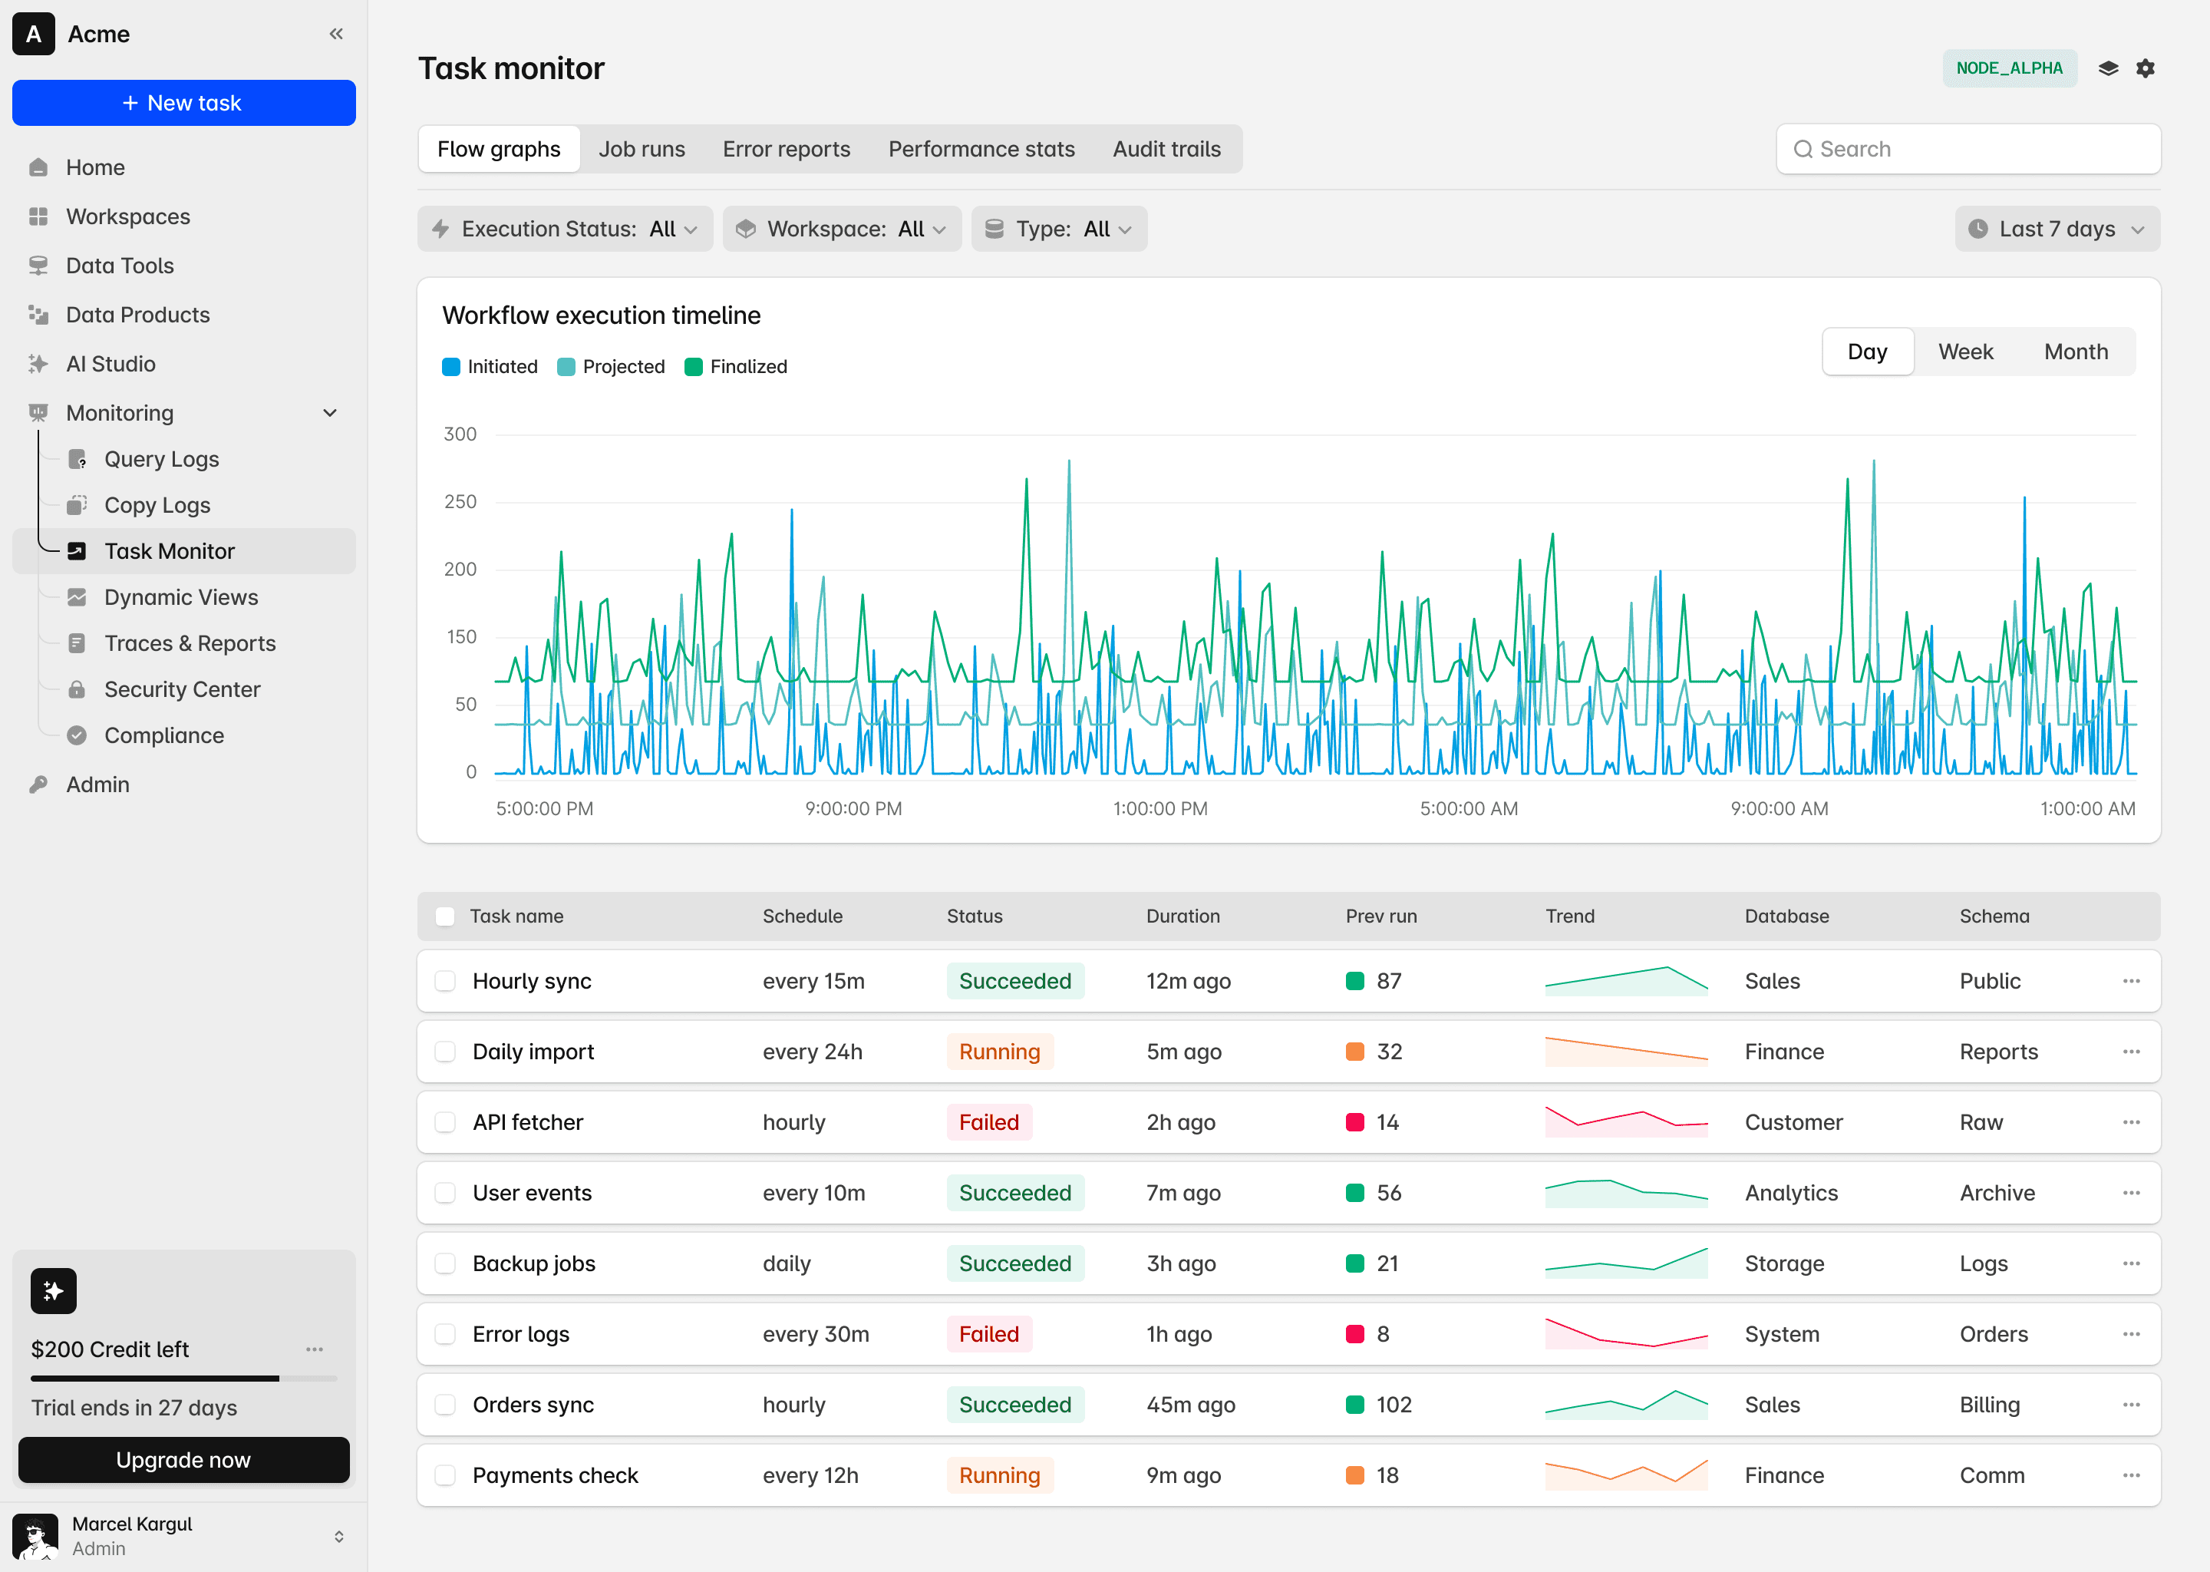Click the layers stack icon near NODE_ALPHA
The width and height of the screenshot is (2210, 1572).
click(x=2107, y=68)
